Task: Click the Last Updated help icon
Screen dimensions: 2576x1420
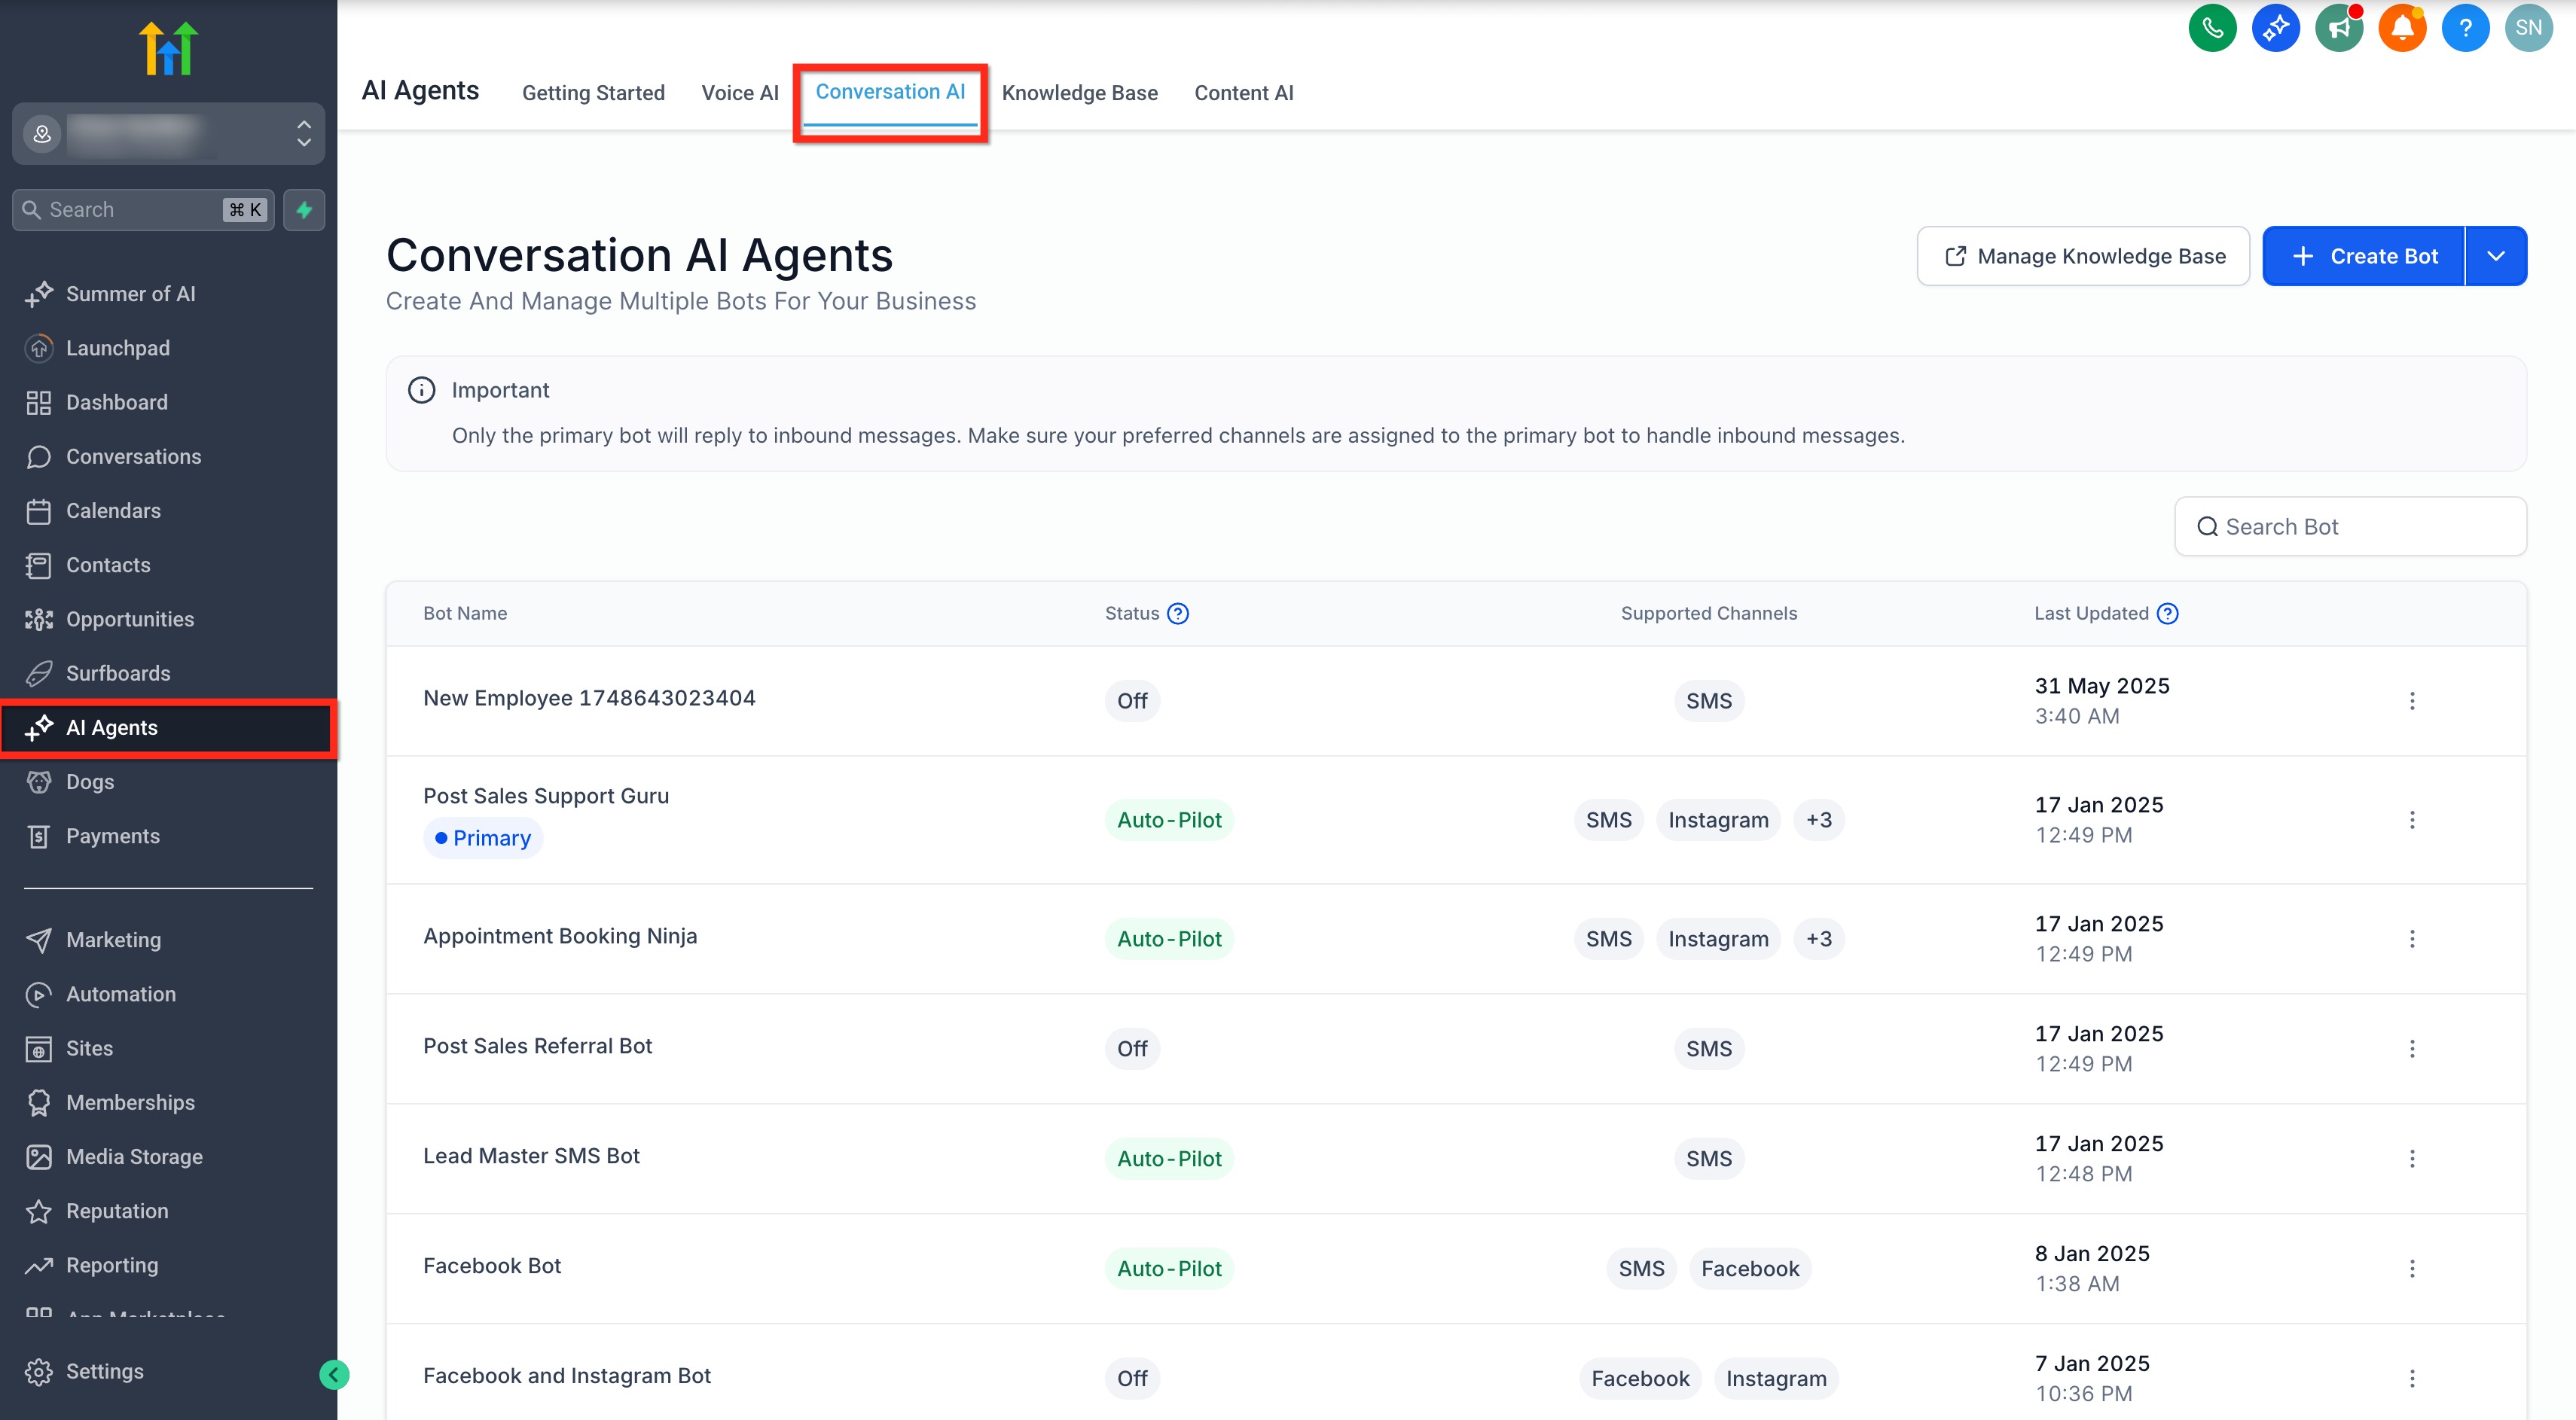Action: 2167,614
